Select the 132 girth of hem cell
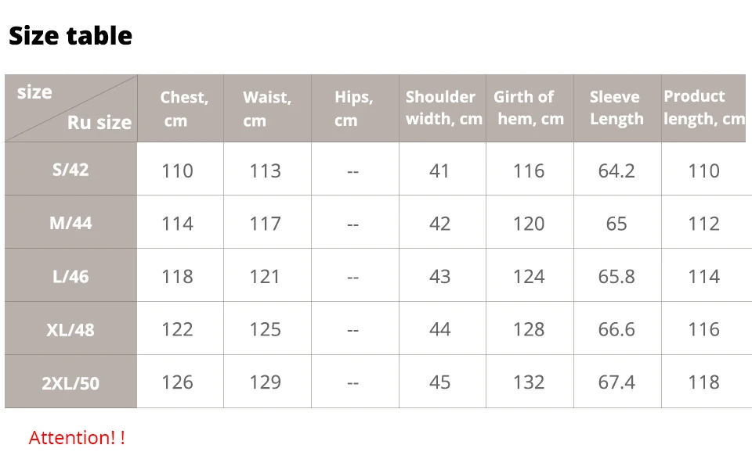 click(x=530, y=382)
